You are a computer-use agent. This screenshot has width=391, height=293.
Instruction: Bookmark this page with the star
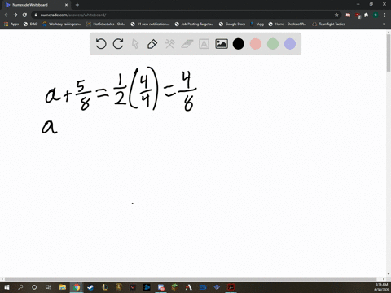[x=336, y=15]
